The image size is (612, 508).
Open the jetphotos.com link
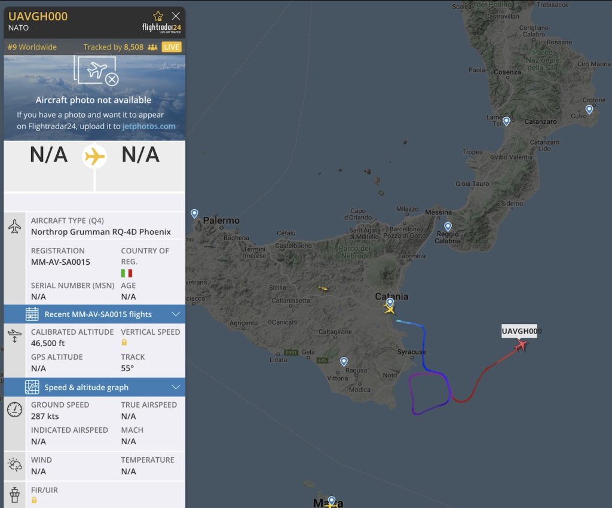tap(149, 127)
